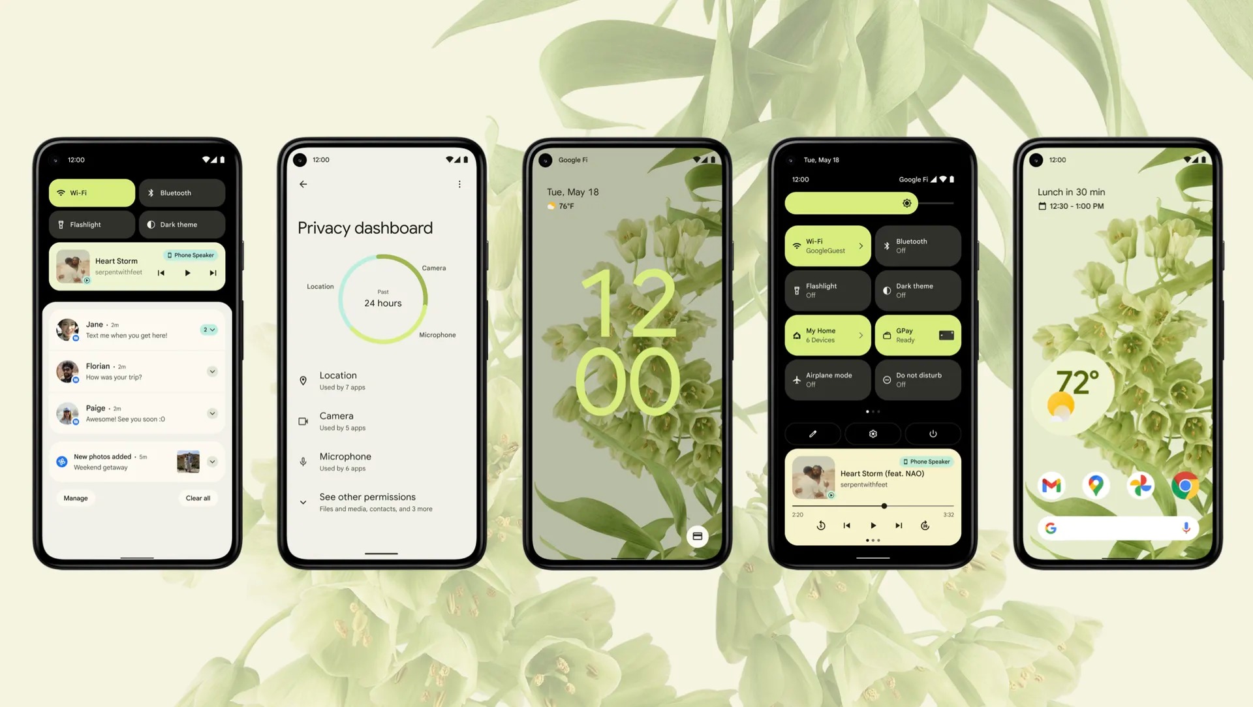Drag brightness slider in quick settings

(906, 203)
